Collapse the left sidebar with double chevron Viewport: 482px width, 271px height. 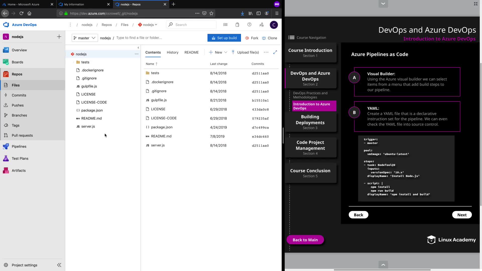[59, 265]
